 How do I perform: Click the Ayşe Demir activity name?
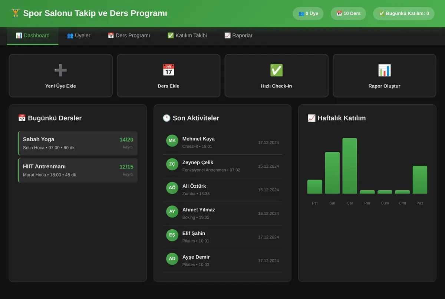click(196, 257)
